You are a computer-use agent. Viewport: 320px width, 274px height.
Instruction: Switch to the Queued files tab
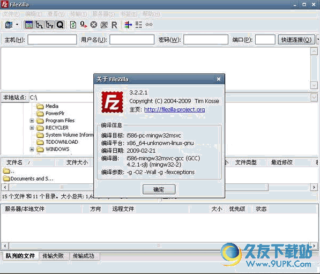point(20,256)
